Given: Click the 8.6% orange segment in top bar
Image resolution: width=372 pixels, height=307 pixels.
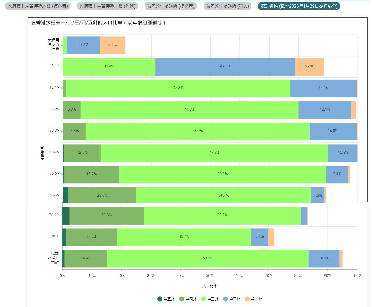Looking at the screenshot, I should click(113, 45).
